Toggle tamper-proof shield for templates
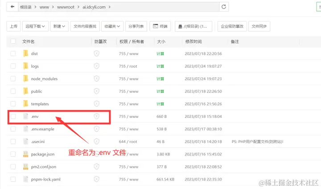Screen dimensions: 321x189 pyautogui.click(x=96, y=104)
